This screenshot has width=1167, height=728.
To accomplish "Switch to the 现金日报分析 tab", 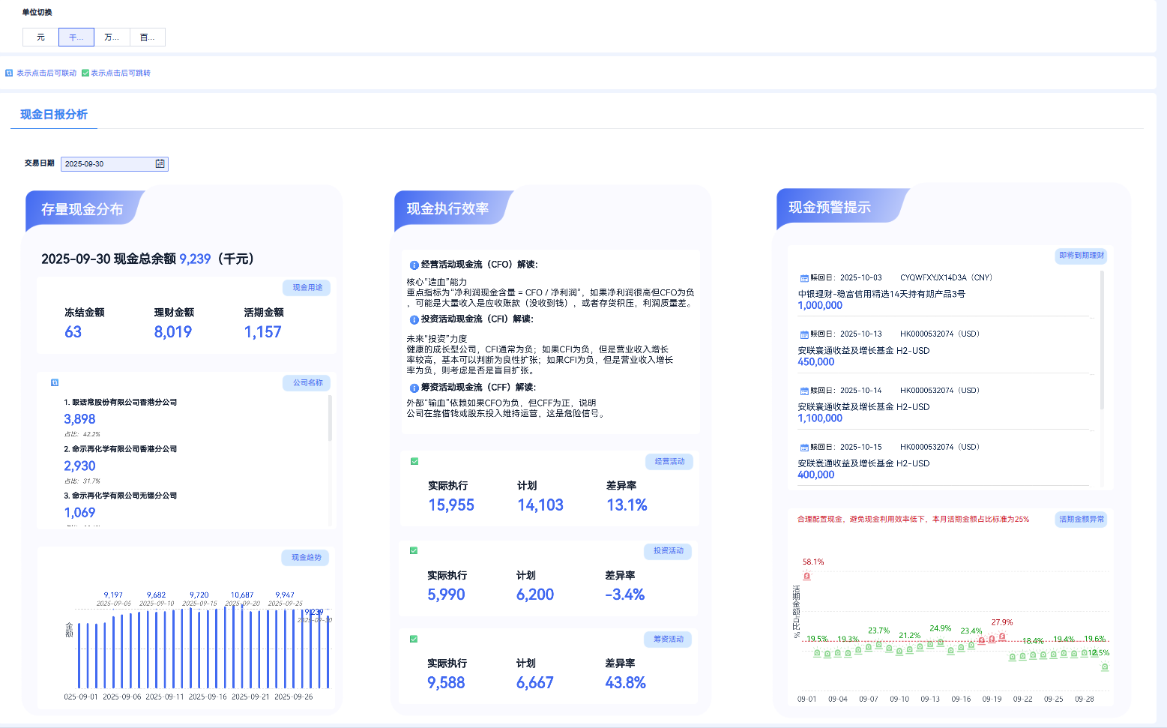I will click(54, 115).
